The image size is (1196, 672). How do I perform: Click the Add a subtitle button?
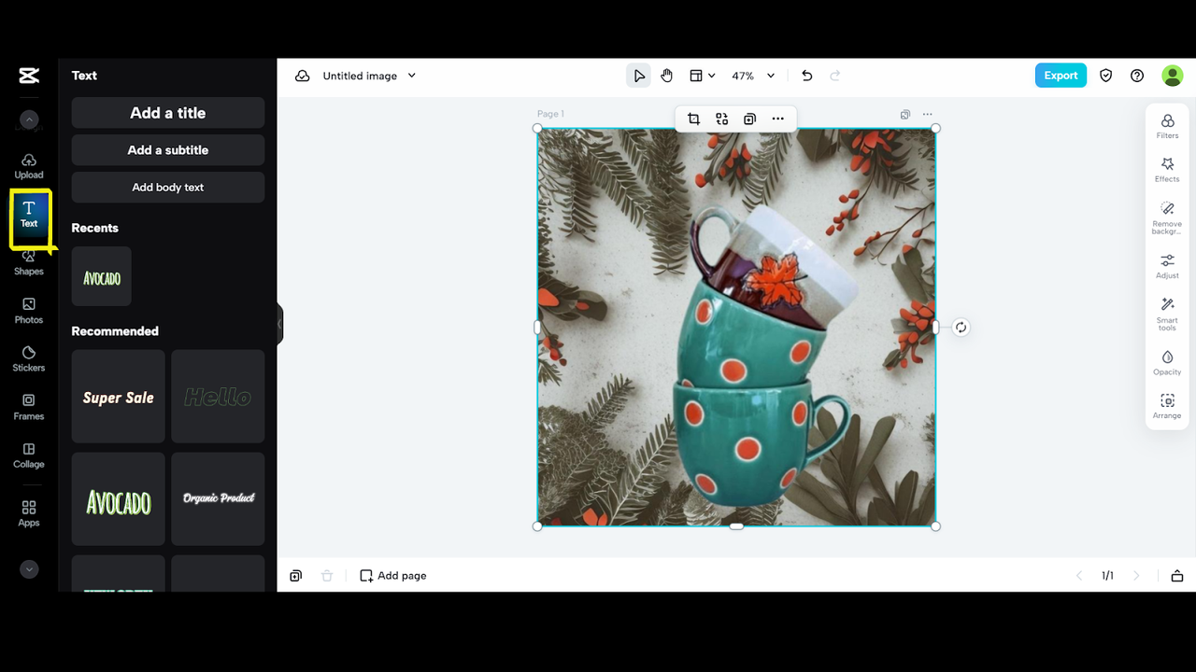(x=168, y=150)
